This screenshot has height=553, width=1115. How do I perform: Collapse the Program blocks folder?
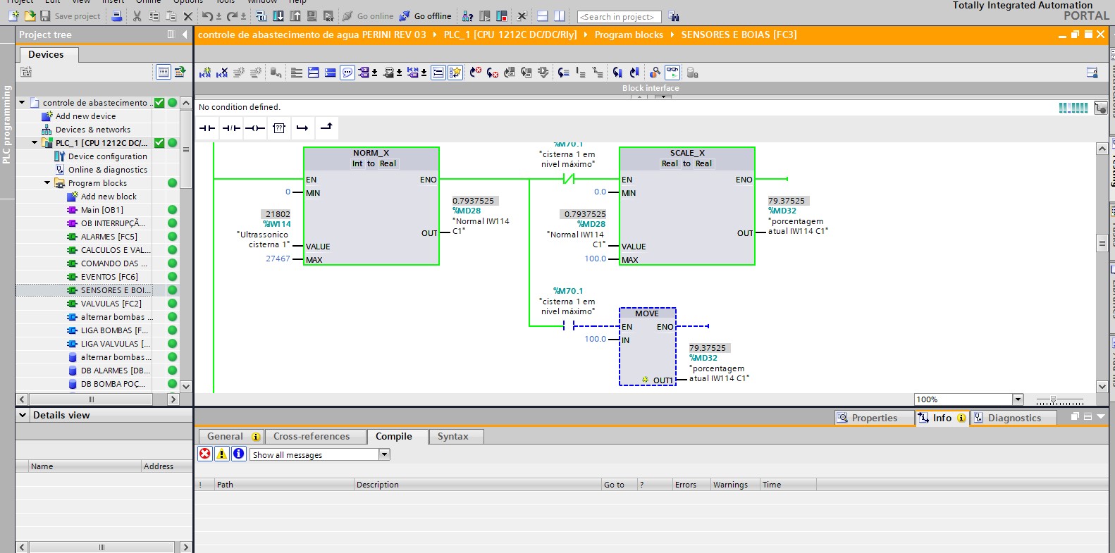(47, 183)
